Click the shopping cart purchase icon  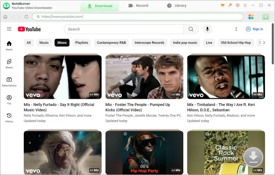[x=223, y=5]
